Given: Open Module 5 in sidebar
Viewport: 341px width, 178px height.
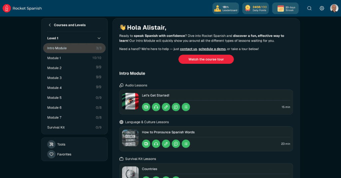Looking at the screenshot, I should tap(74, 98).
